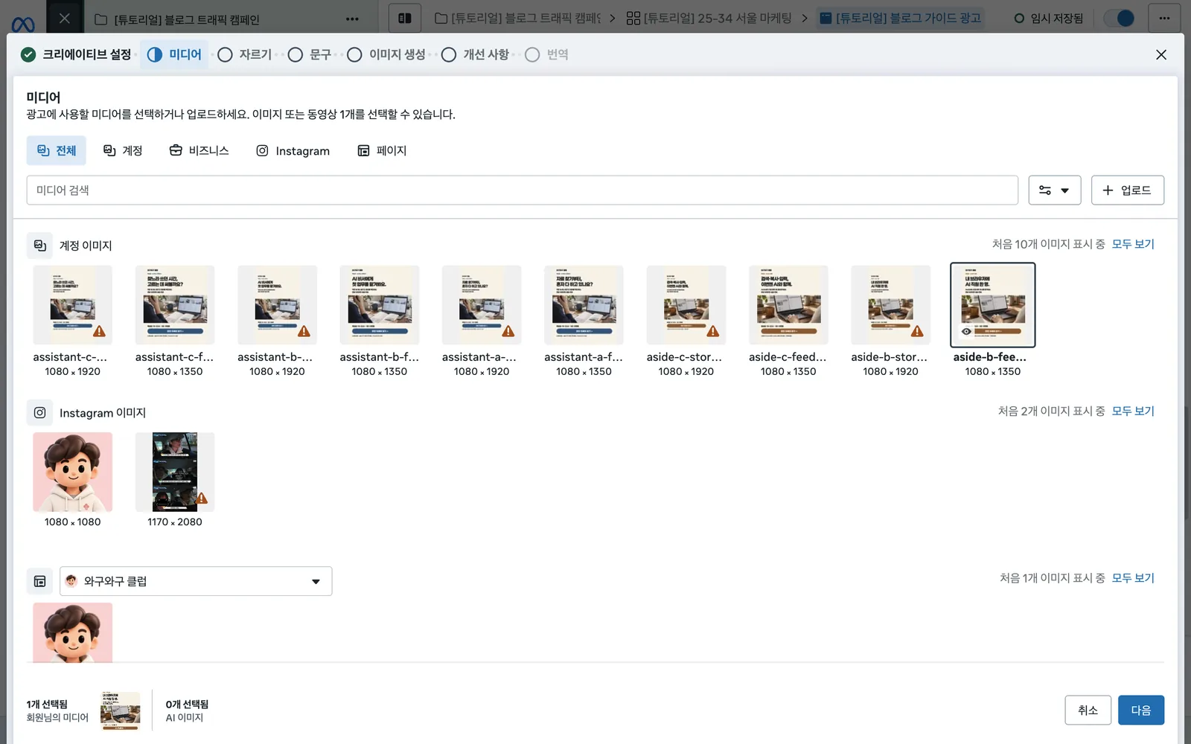This screenshot has height=744, width=1191.
Task: Select the 비즈니스 media tab
Action: [x=199, y=150]
